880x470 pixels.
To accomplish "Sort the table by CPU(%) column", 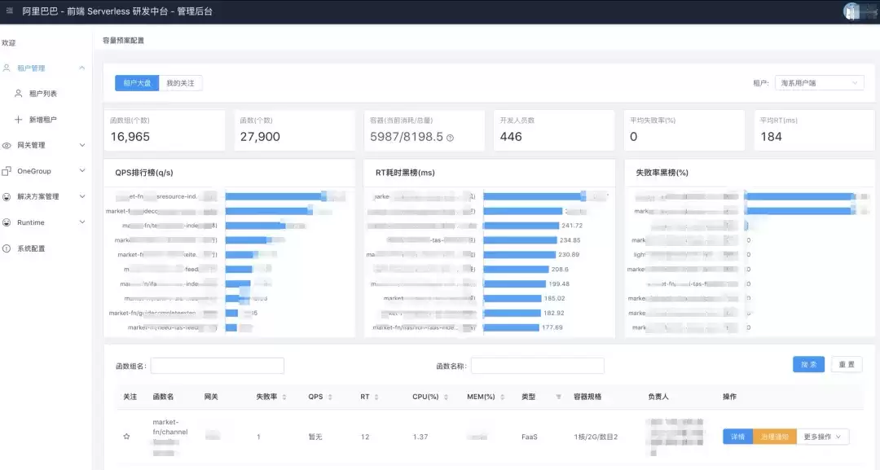I will pyautogui.click(x=446, y=397).
